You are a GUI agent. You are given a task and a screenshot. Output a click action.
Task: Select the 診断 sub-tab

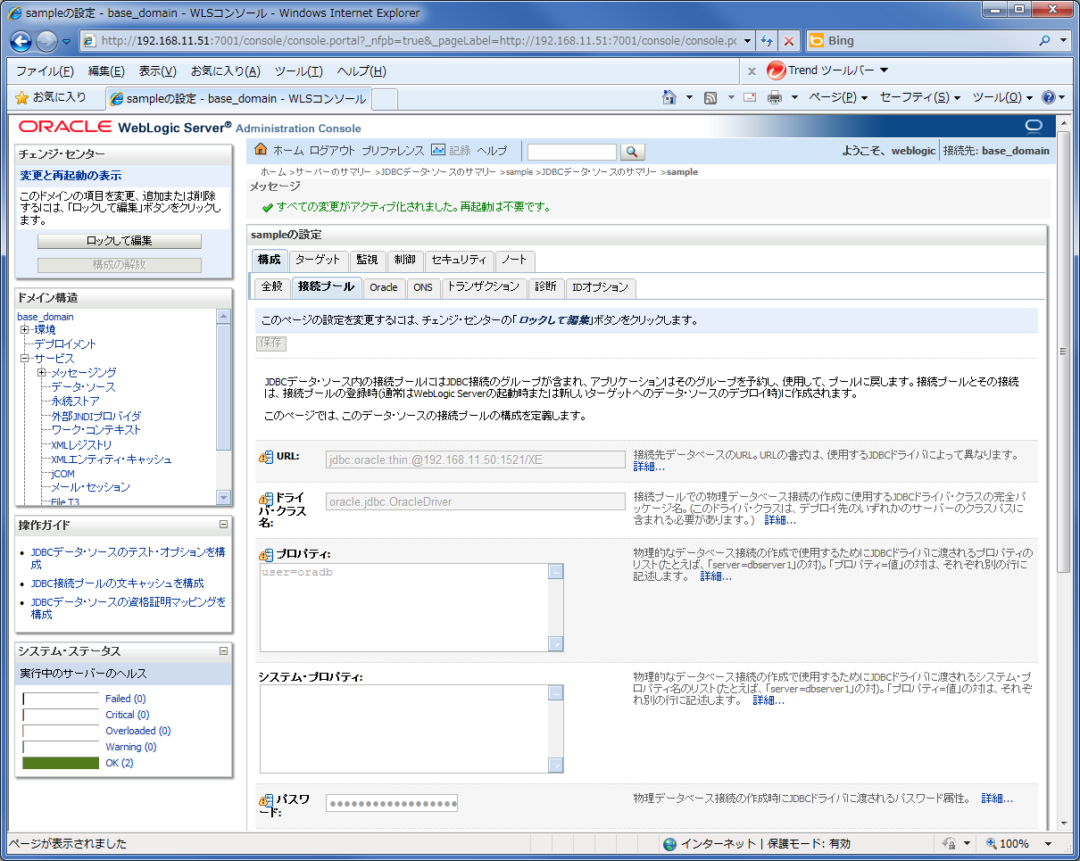click(x=545, y=286)
